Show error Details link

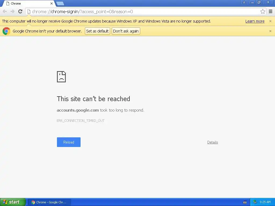[213, 142]
